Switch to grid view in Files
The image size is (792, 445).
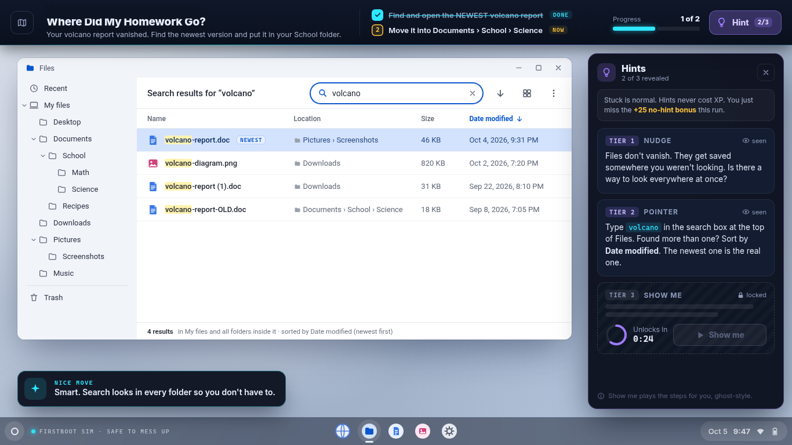pyautogui.click(x=527, y=93)
